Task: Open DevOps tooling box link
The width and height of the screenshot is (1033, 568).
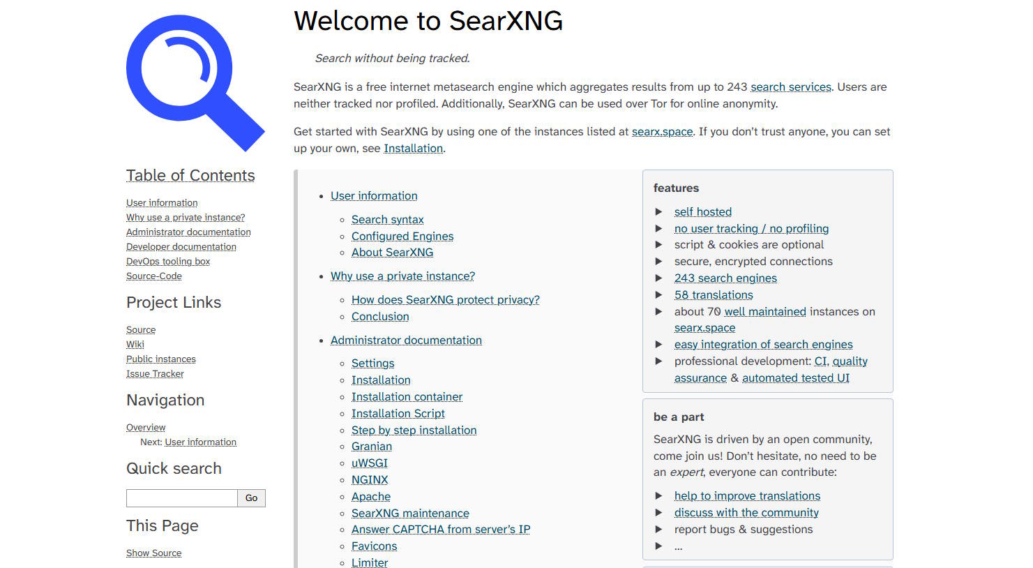Action: tap(168, 262)
